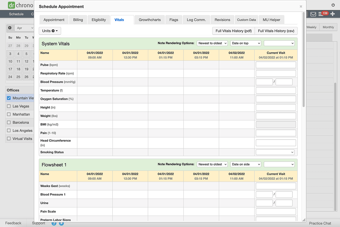Download Full Vitals History (pdf)
340x227 pixels.
click(234, 31)
